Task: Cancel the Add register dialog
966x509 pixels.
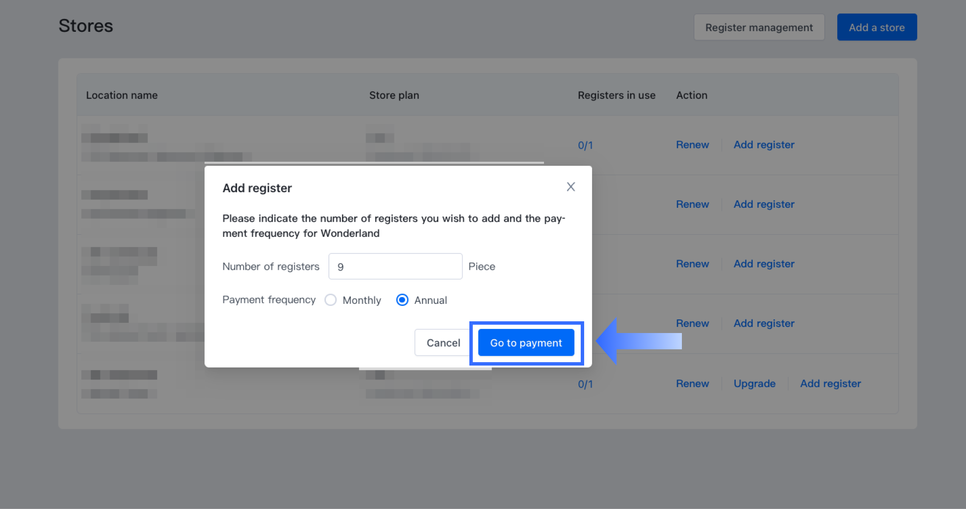Action: point(443,343)
